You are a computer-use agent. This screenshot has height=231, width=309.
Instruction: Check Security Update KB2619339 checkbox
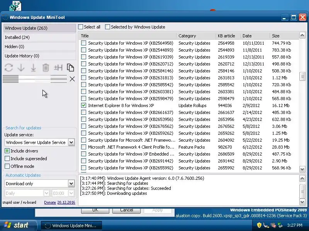[x=83, y=57]
